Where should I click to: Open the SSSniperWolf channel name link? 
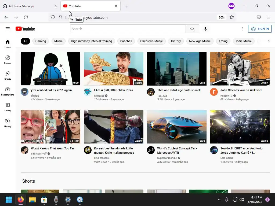39,154
